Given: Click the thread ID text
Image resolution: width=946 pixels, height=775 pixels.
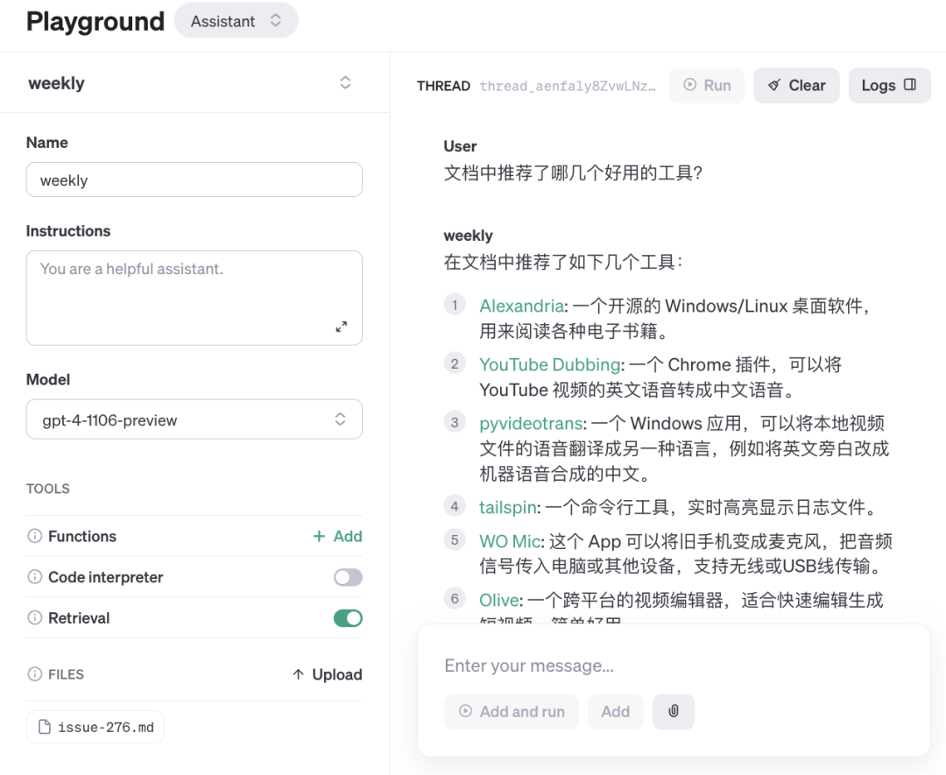Looking at the screenshot, I should 567,86.
